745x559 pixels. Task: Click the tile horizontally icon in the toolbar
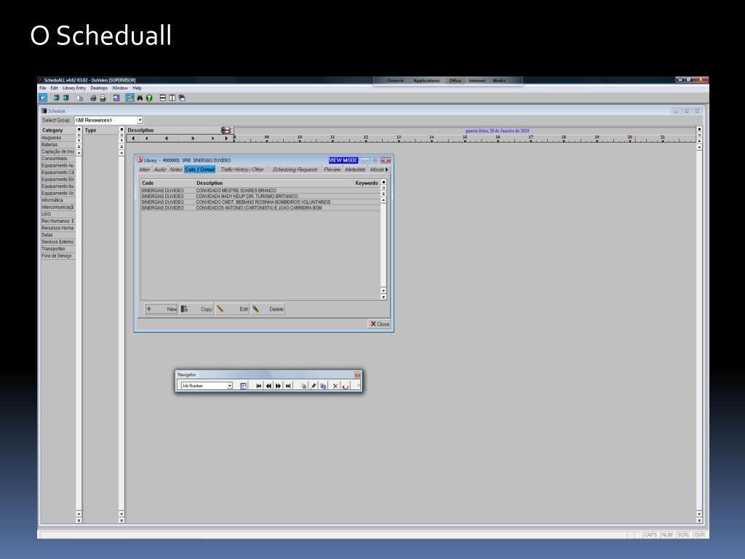(x=162, y=98)
